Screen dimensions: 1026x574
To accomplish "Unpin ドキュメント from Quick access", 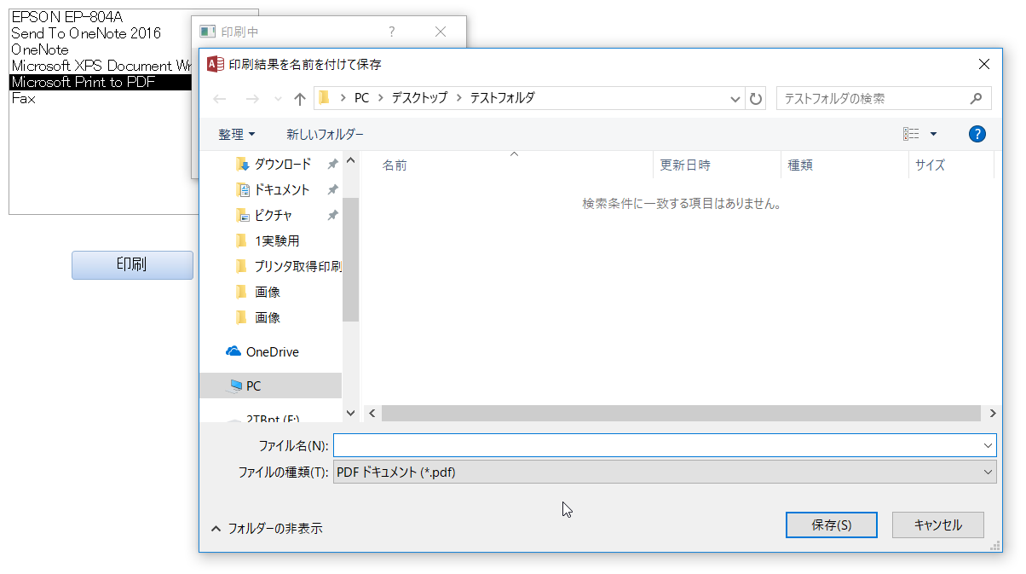I will click(332, 189).
